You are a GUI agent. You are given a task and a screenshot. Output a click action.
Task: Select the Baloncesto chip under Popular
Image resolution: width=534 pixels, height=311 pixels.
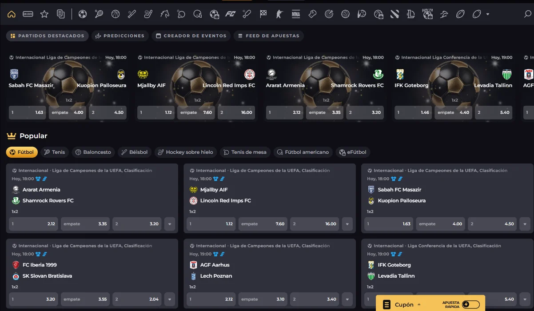point(93,152)
